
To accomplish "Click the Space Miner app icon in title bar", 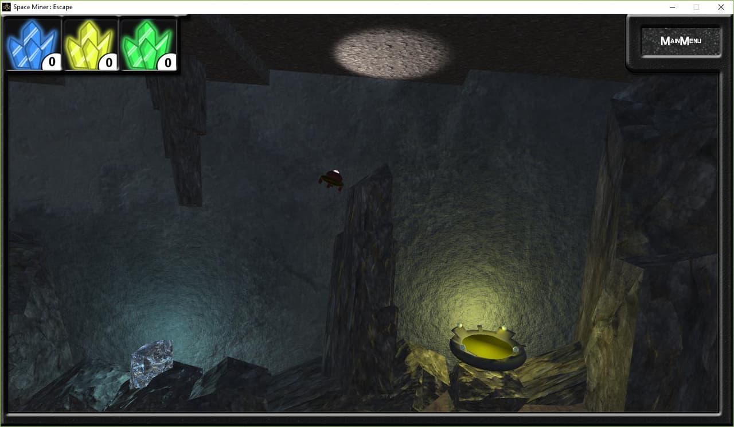I will (x=6, y=7).
